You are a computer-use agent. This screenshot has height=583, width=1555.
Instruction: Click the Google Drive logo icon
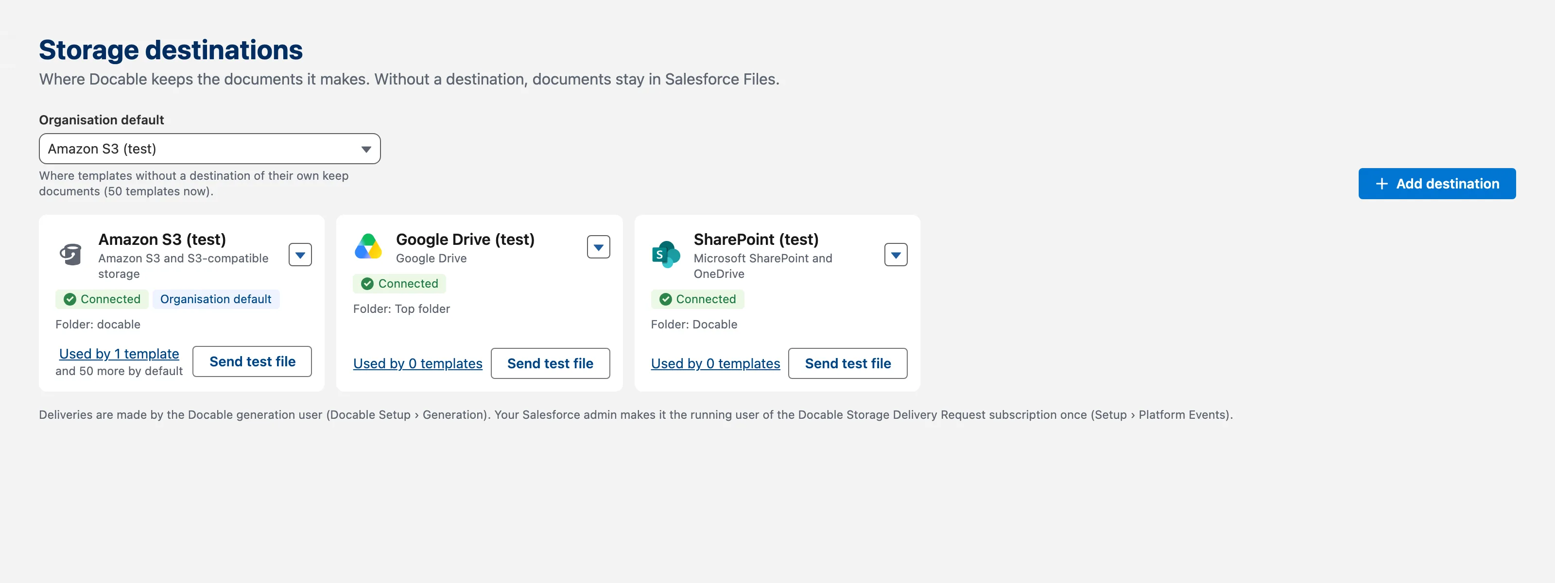(x=368, y=247)
